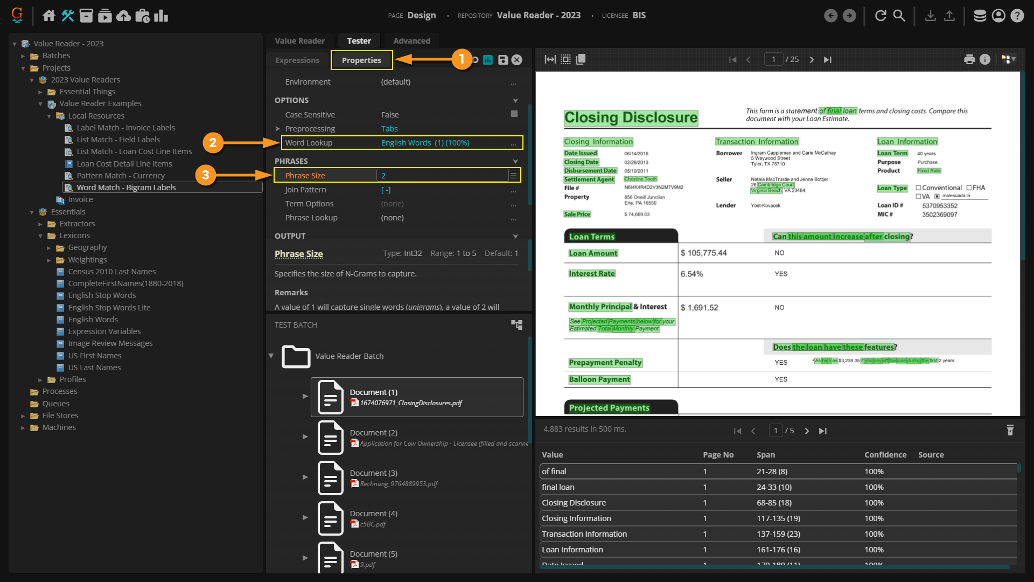The width and height of the screenshot is (1034, 582).
Task: Click the print icon in viewer
Action: [969, 59]
